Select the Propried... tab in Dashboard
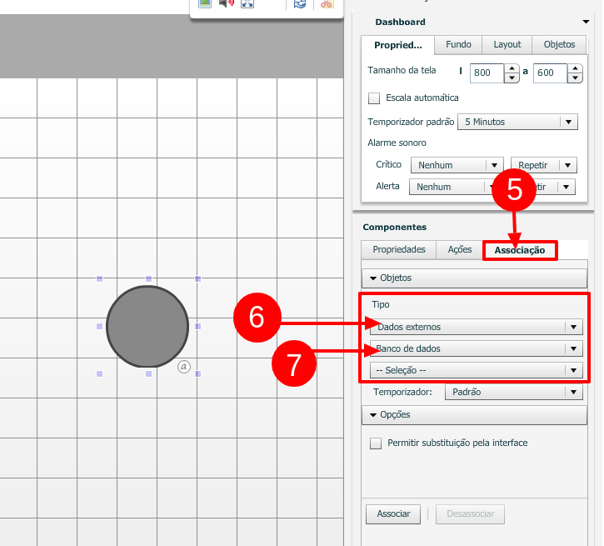604x546 pixels. click(398, 45)
